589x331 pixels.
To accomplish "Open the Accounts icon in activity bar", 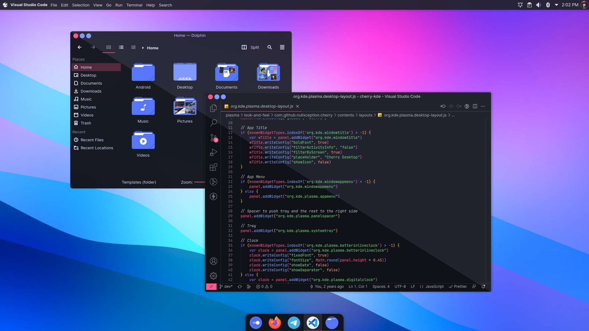I will tap(214, 261).
